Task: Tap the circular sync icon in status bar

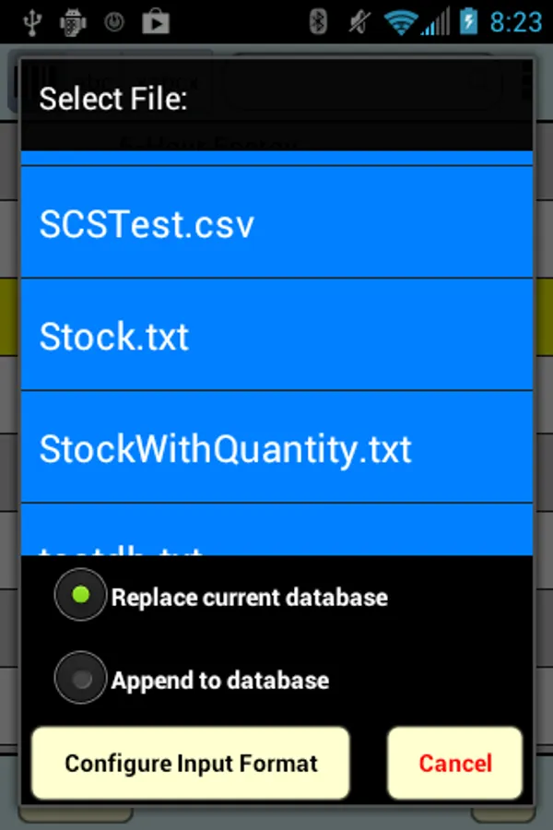Action: (113, 20)
